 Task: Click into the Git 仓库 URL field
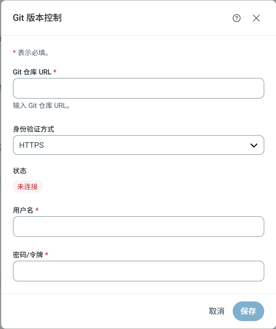(x=138, y=88)
